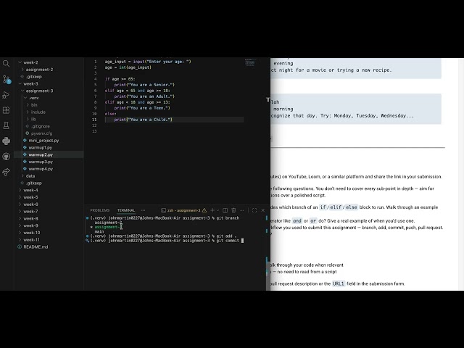Collapse the week-2 folder
The height and width of the screenshot is (348, 464).
[50, 62]
